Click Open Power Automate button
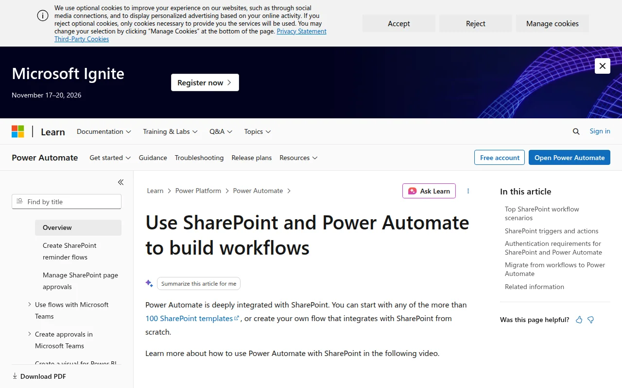This screenshot has height=388, width=622. pyautogui.click(x=570, y=158)
